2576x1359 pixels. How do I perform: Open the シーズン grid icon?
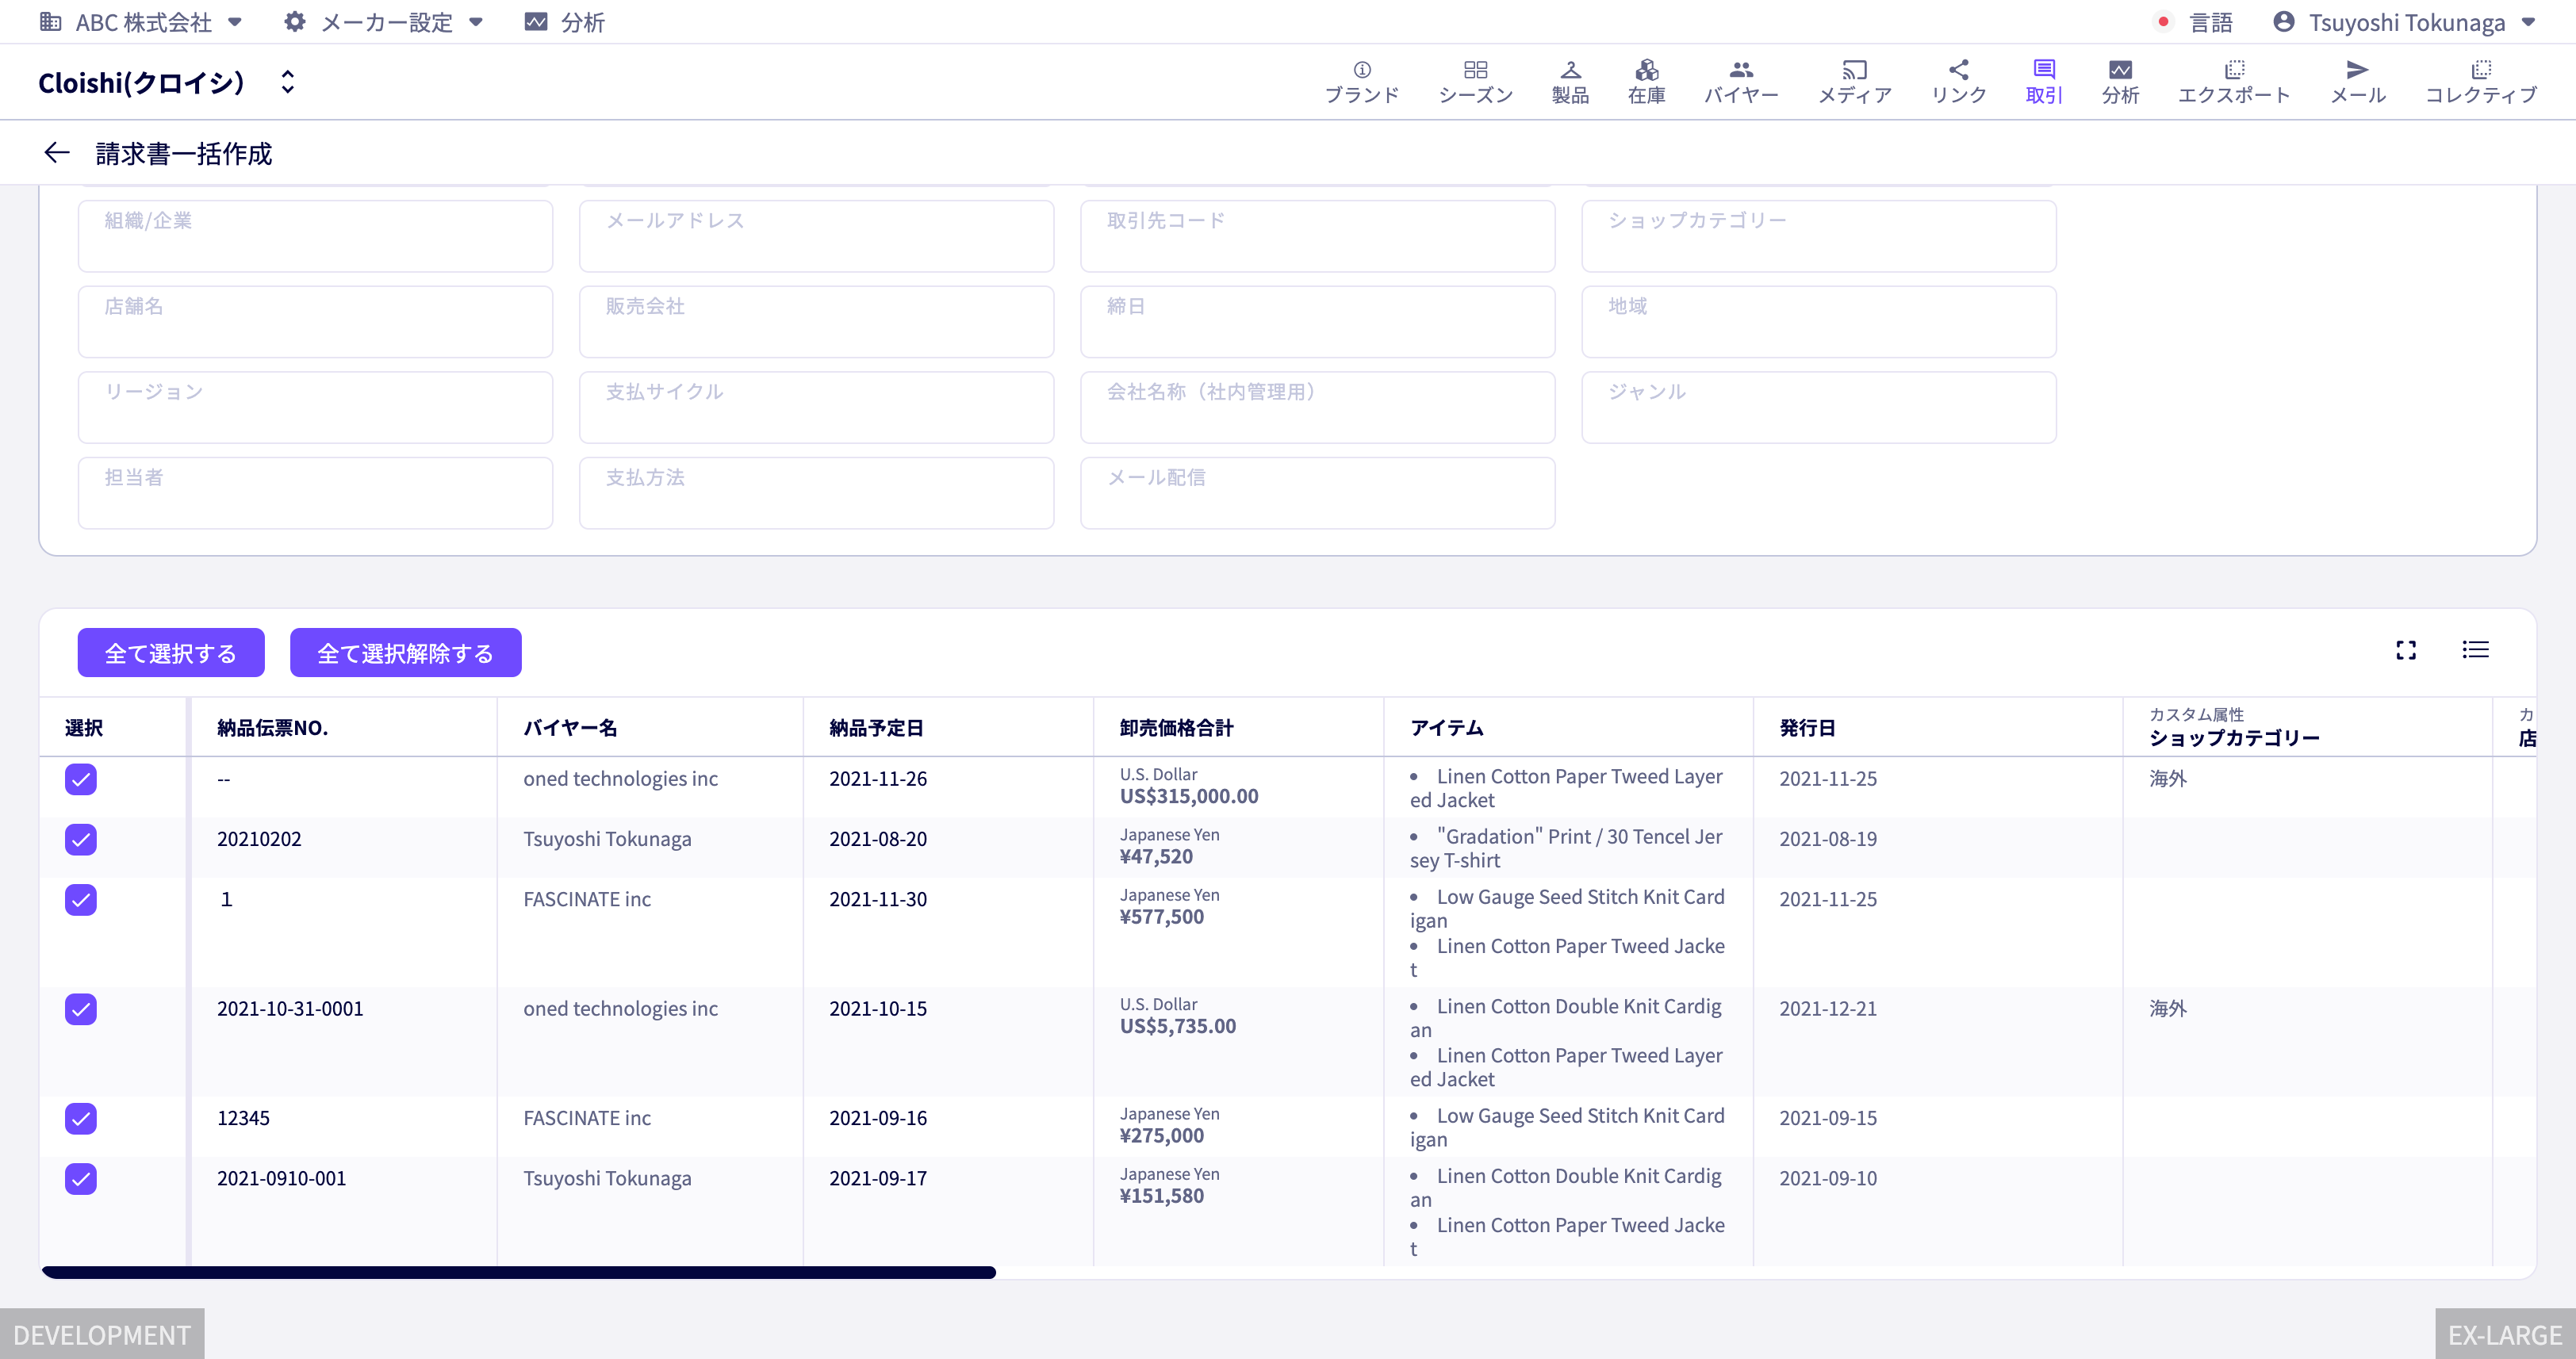[1475, 70]
